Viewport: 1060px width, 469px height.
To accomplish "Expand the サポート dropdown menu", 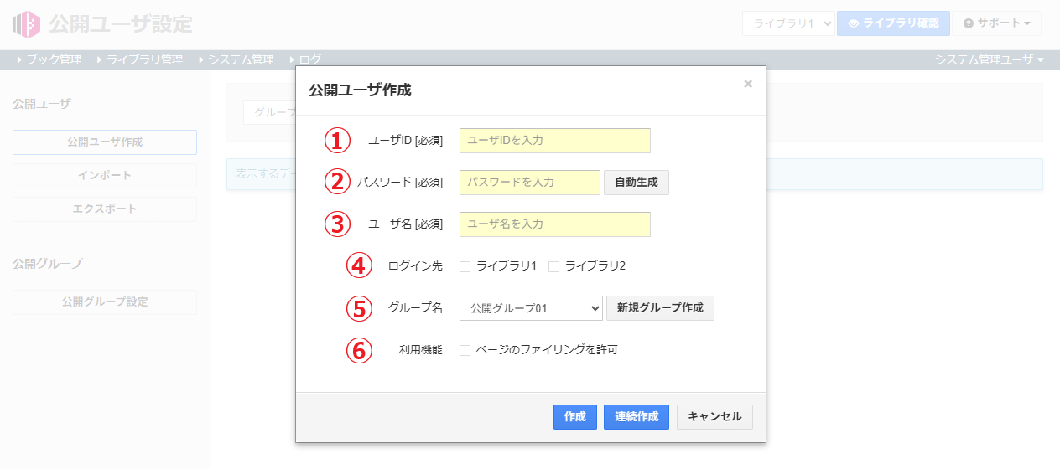I will tap(996, 23).
